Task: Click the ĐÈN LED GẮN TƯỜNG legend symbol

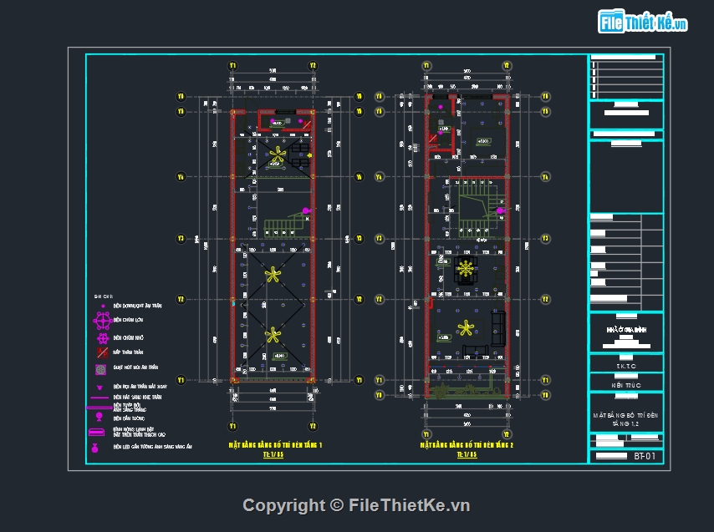Action: pyautogui.click(x=94, y=448)
